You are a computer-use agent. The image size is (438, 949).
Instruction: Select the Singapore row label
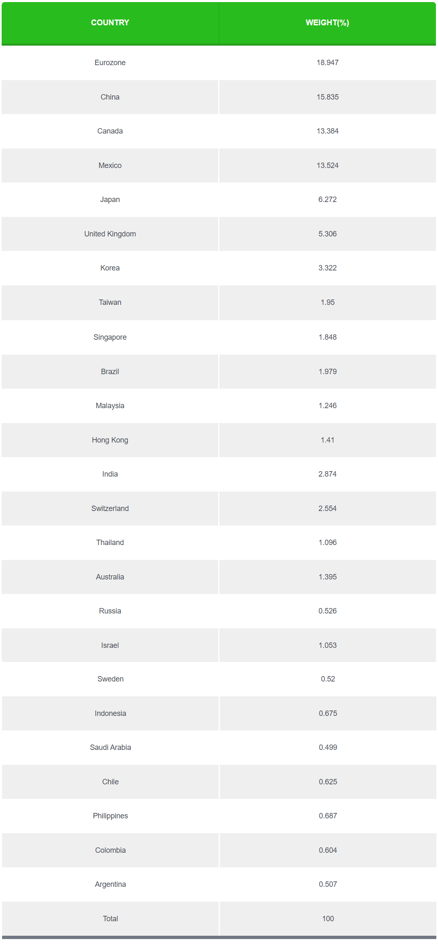click(110, 337)
